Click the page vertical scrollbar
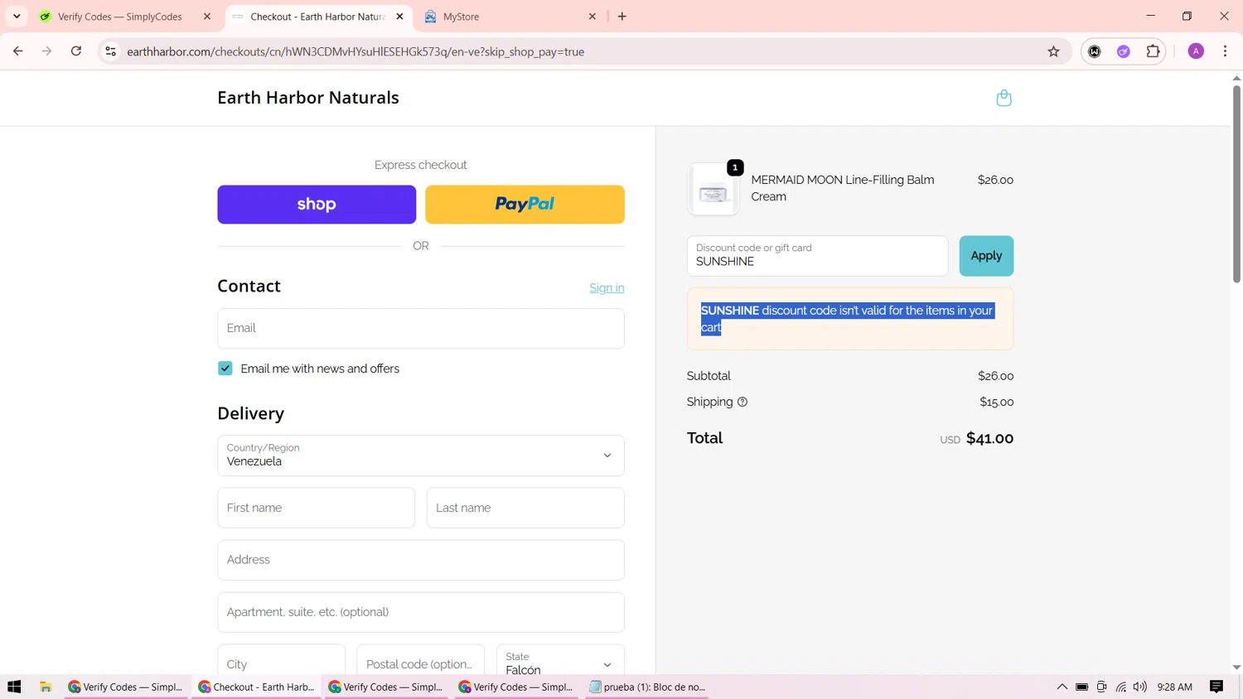The height and width of the screenshot is (699, 1243). pyautogui.click(x=1236, y=184)
